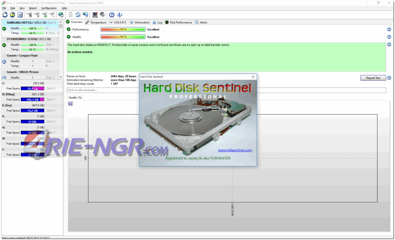This screenshot has width=395, height=240.
Task: Click the 'more than 100 days' lifetime value
Action: pyautogui.click(x=123, y=80)
